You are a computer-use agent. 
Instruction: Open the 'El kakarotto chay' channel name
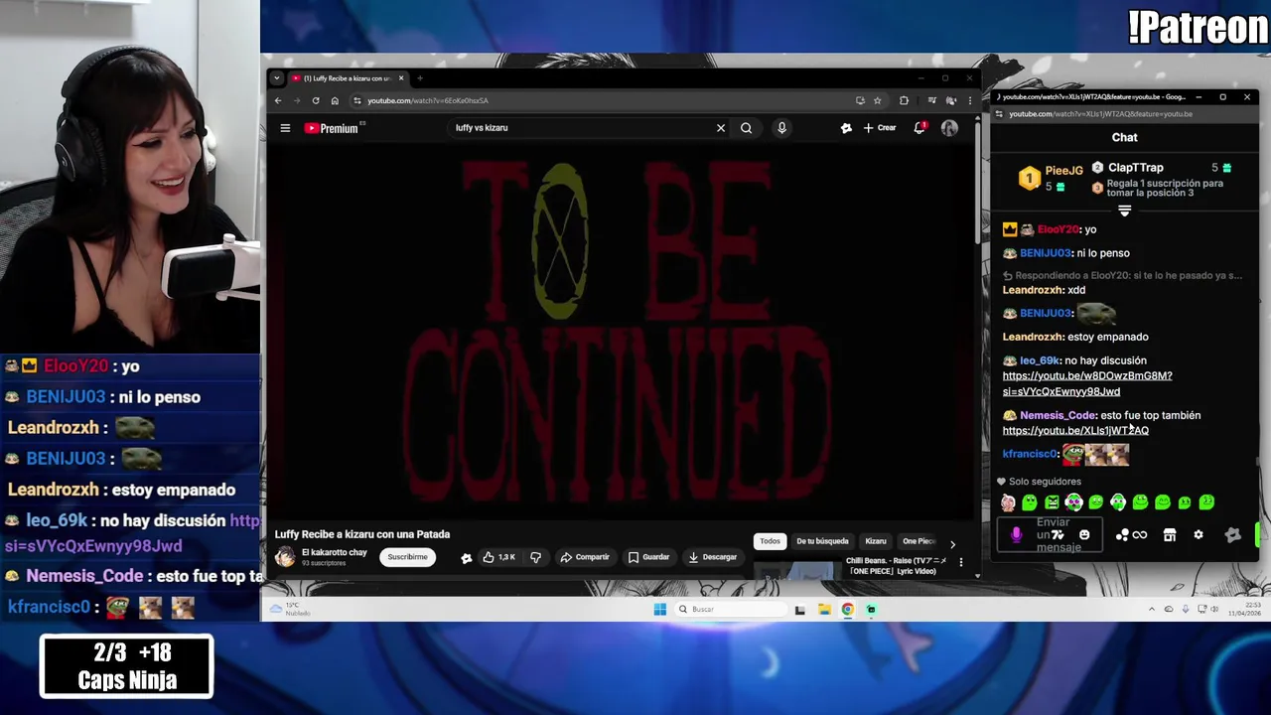coord(334,552)
